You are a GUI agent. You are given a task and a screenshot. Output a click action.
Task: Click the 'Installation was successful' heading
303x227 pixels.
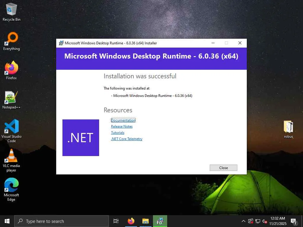140,76
